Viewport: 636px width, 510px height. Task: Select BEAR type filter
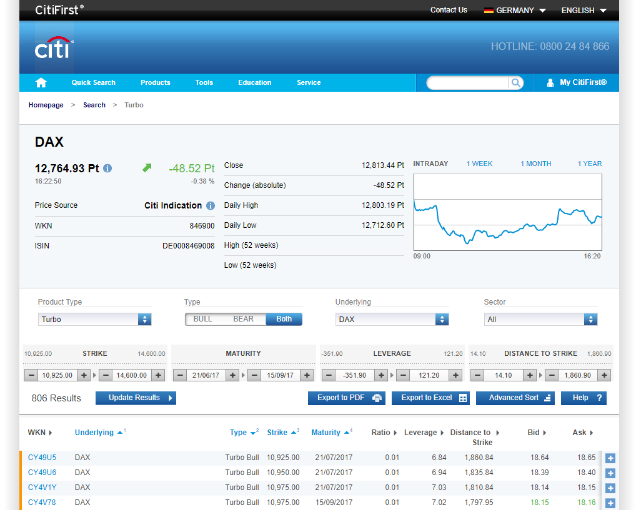point(244,319)
